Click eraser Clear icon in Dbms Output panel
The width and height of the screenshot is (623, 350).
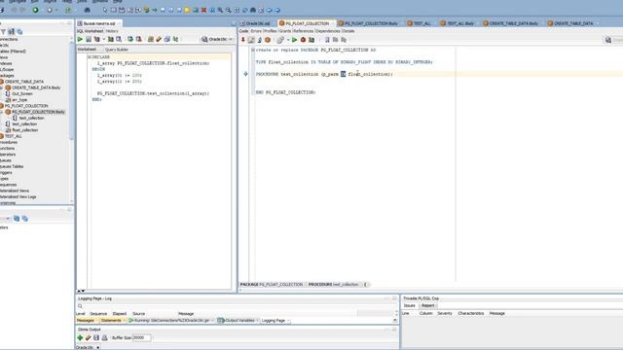[89, 337]
